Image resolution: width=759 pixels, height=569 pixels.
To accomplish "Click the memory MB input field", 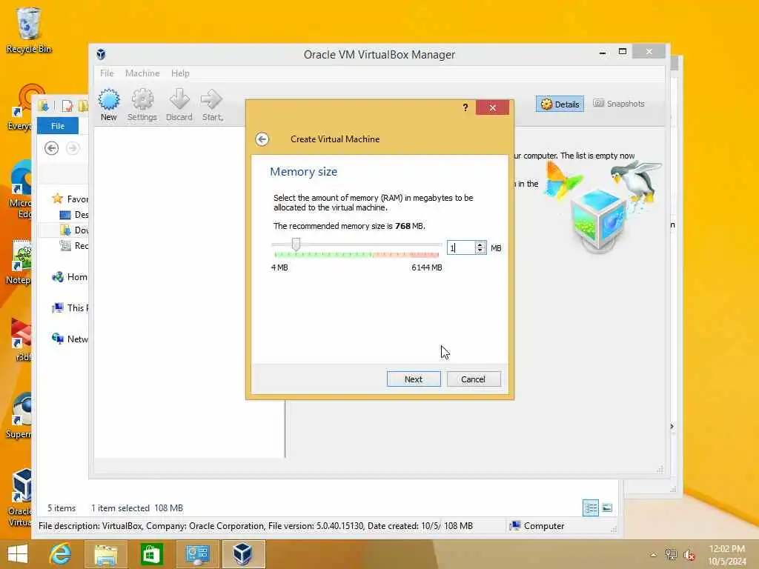I will pos(460,247).
